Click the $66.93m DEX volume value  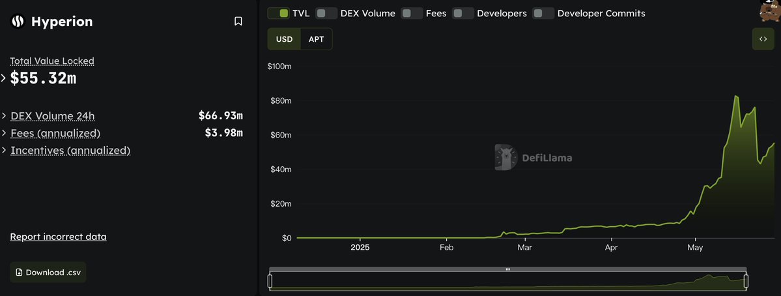click(x=221, y=116)
